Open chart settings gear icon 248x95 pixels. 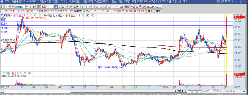click(144, 7)
